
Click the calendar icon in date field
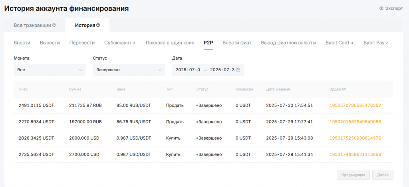238,70
